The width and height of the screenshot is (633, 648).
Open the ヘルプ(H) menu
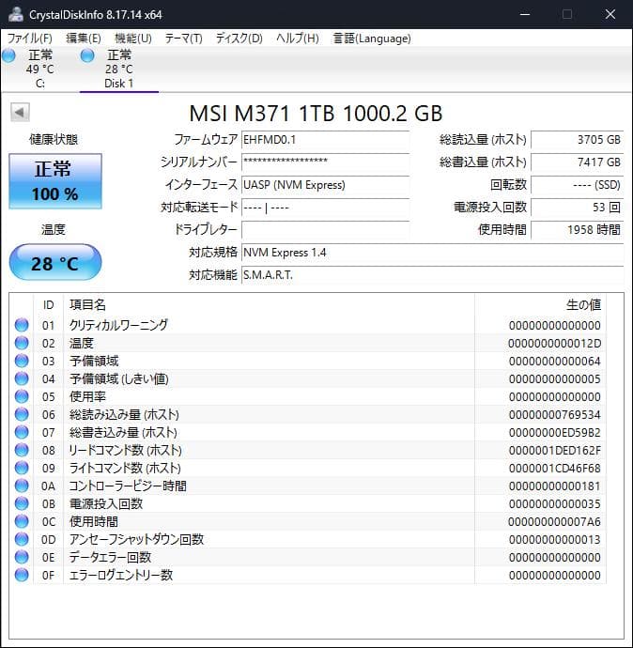[x=298, y=39]
